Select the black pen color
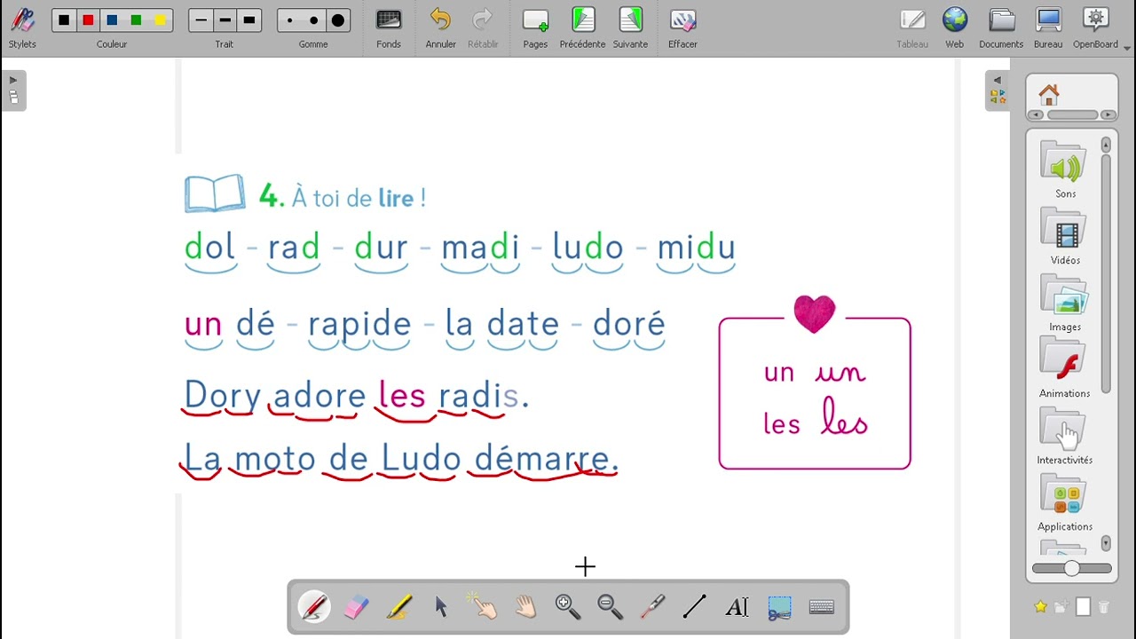 (64, 20)
